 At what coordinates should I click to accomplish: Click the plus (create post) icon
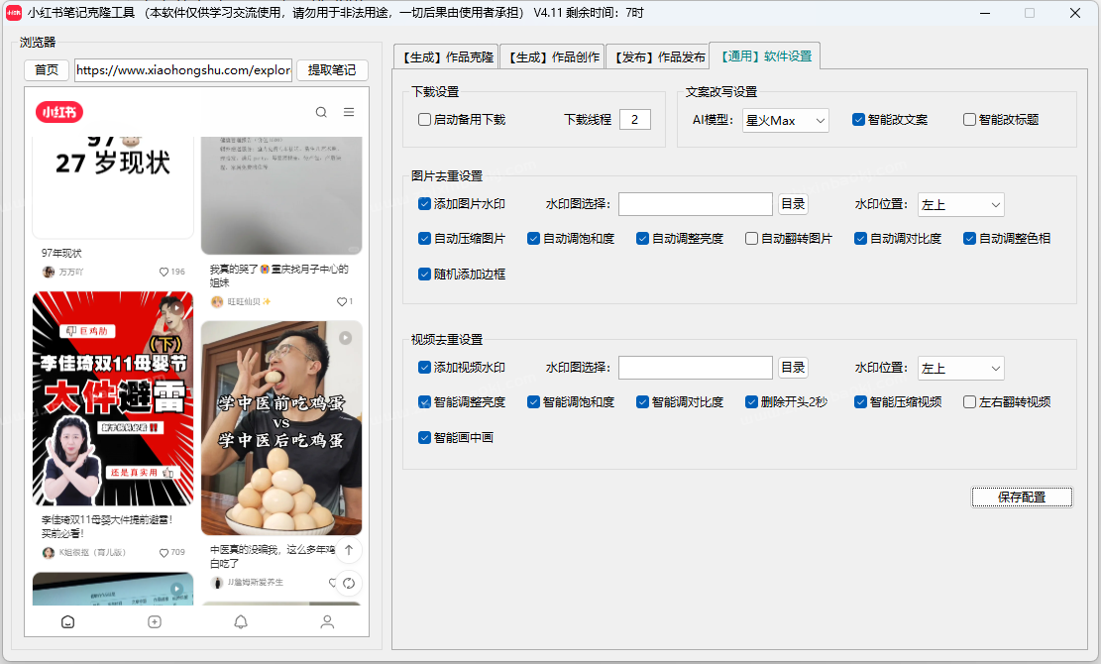click(x=154, y=621)
